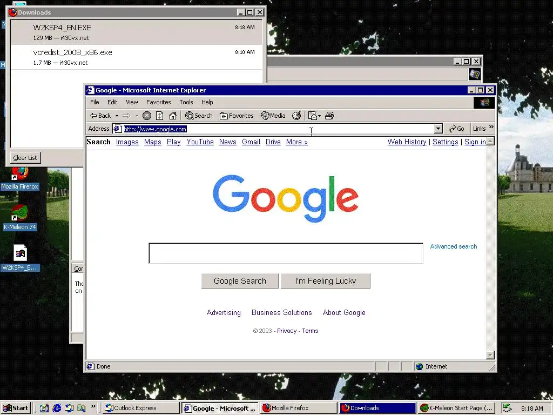
Task: Open the Play link
Action: 173,142
